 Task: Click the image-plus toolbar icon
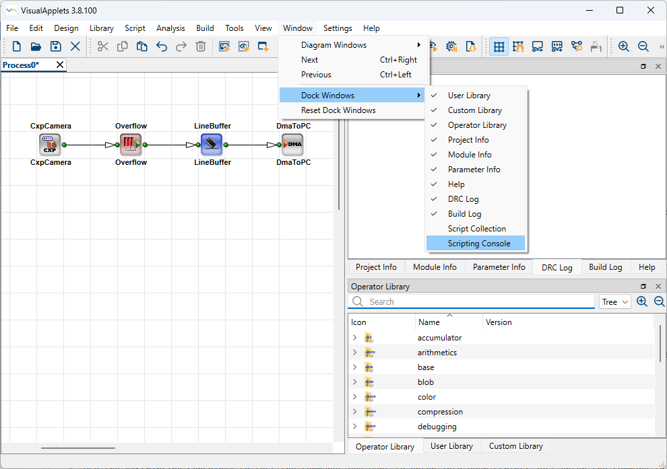point(224,46)
